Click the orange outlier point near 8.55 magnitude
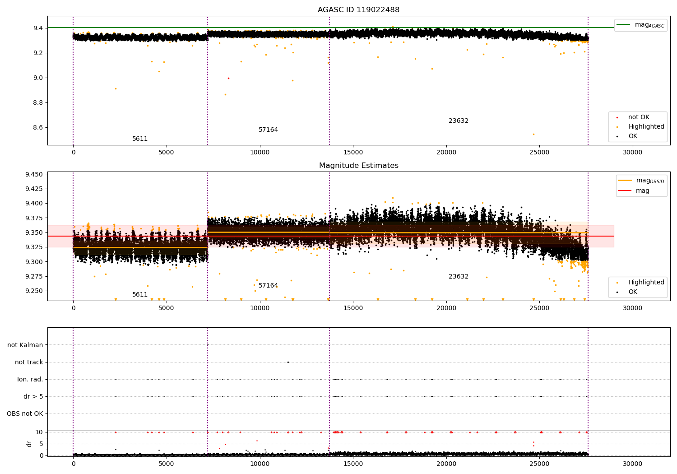This screenshot has height=474, width=677. click(x=533, y=134)
